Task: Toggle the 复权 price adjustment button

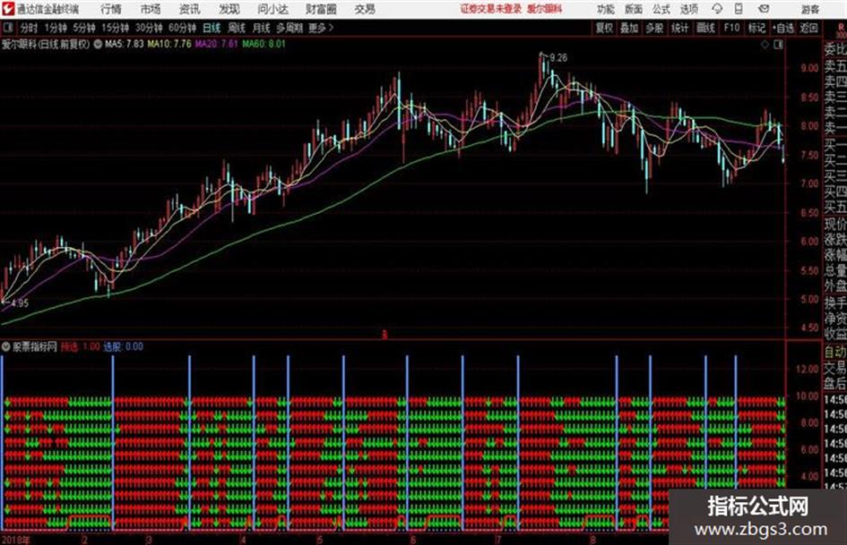Action: coord(604,28)
